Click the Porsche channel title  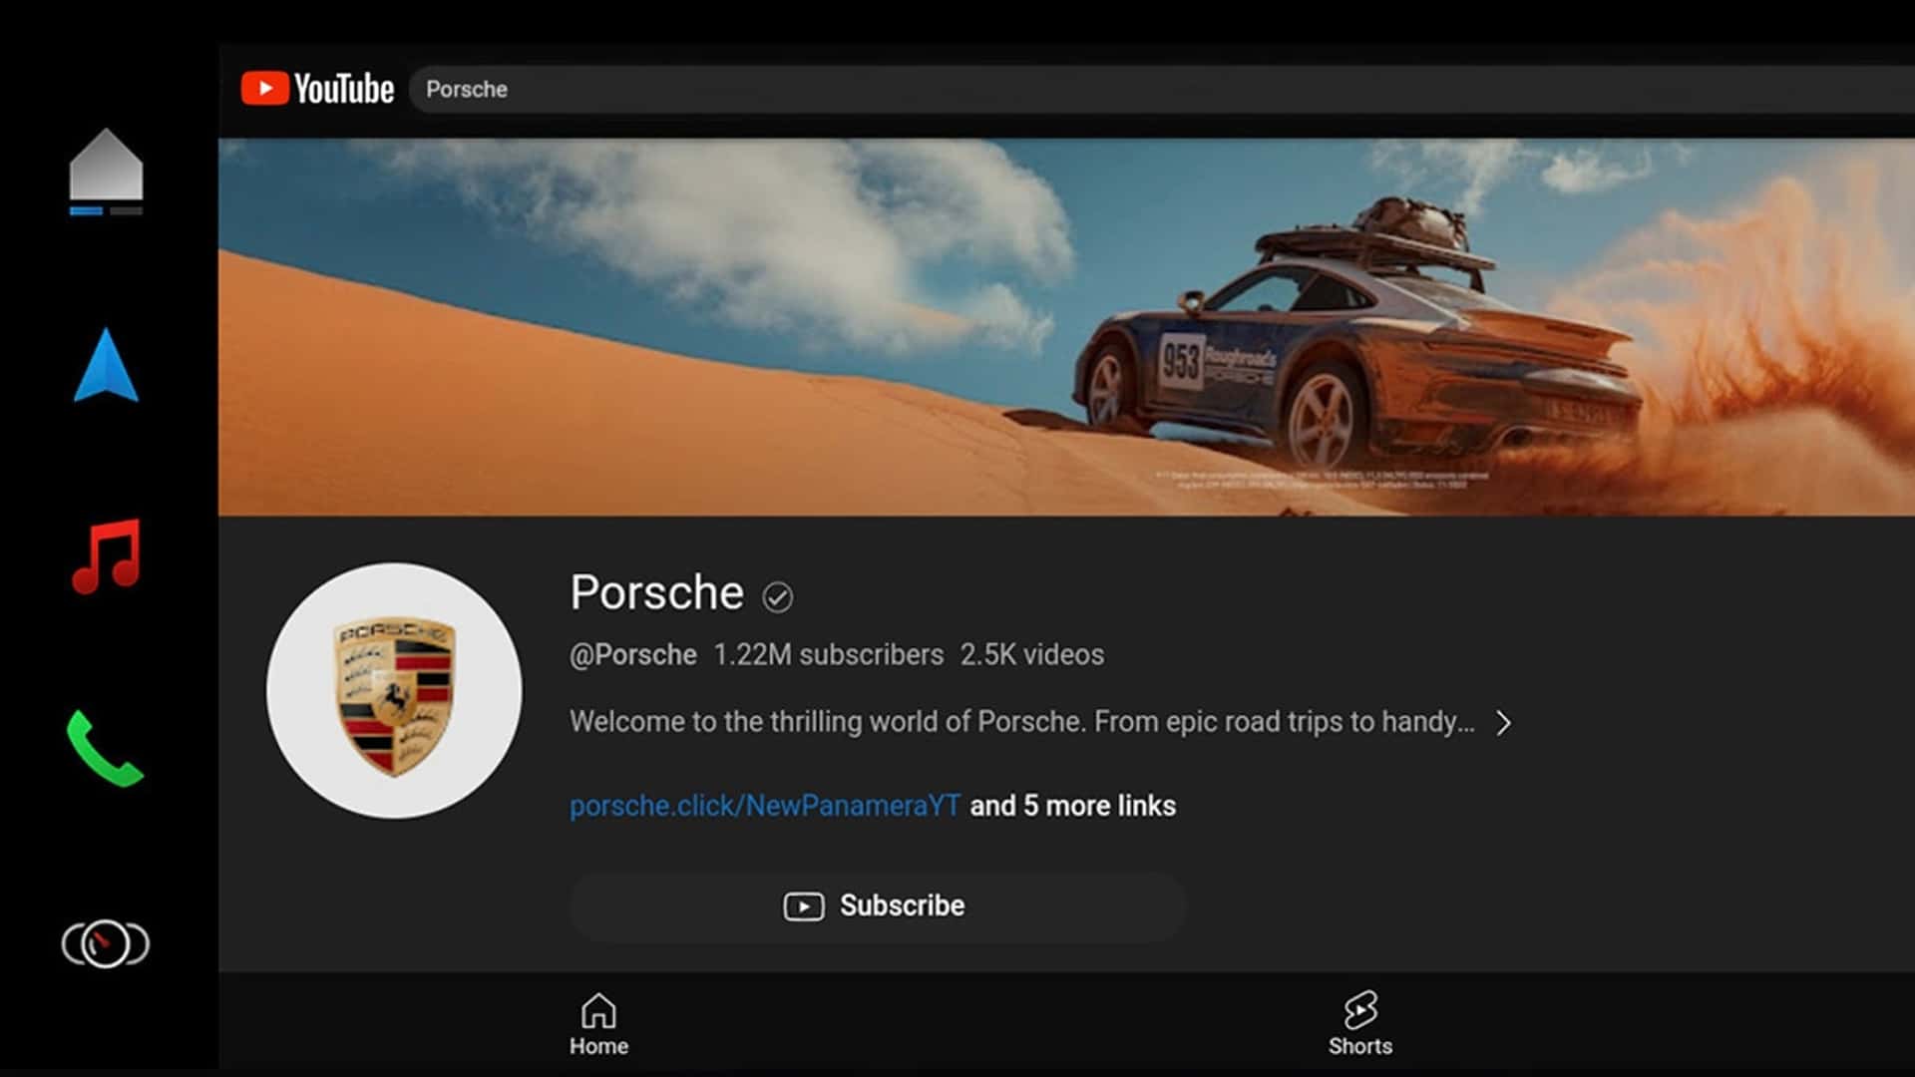657,593
